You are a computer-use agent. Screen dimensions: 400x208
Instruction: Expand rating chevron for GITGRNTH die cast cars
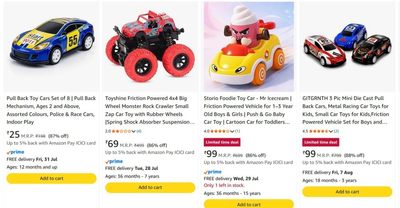tap(331, 131)
